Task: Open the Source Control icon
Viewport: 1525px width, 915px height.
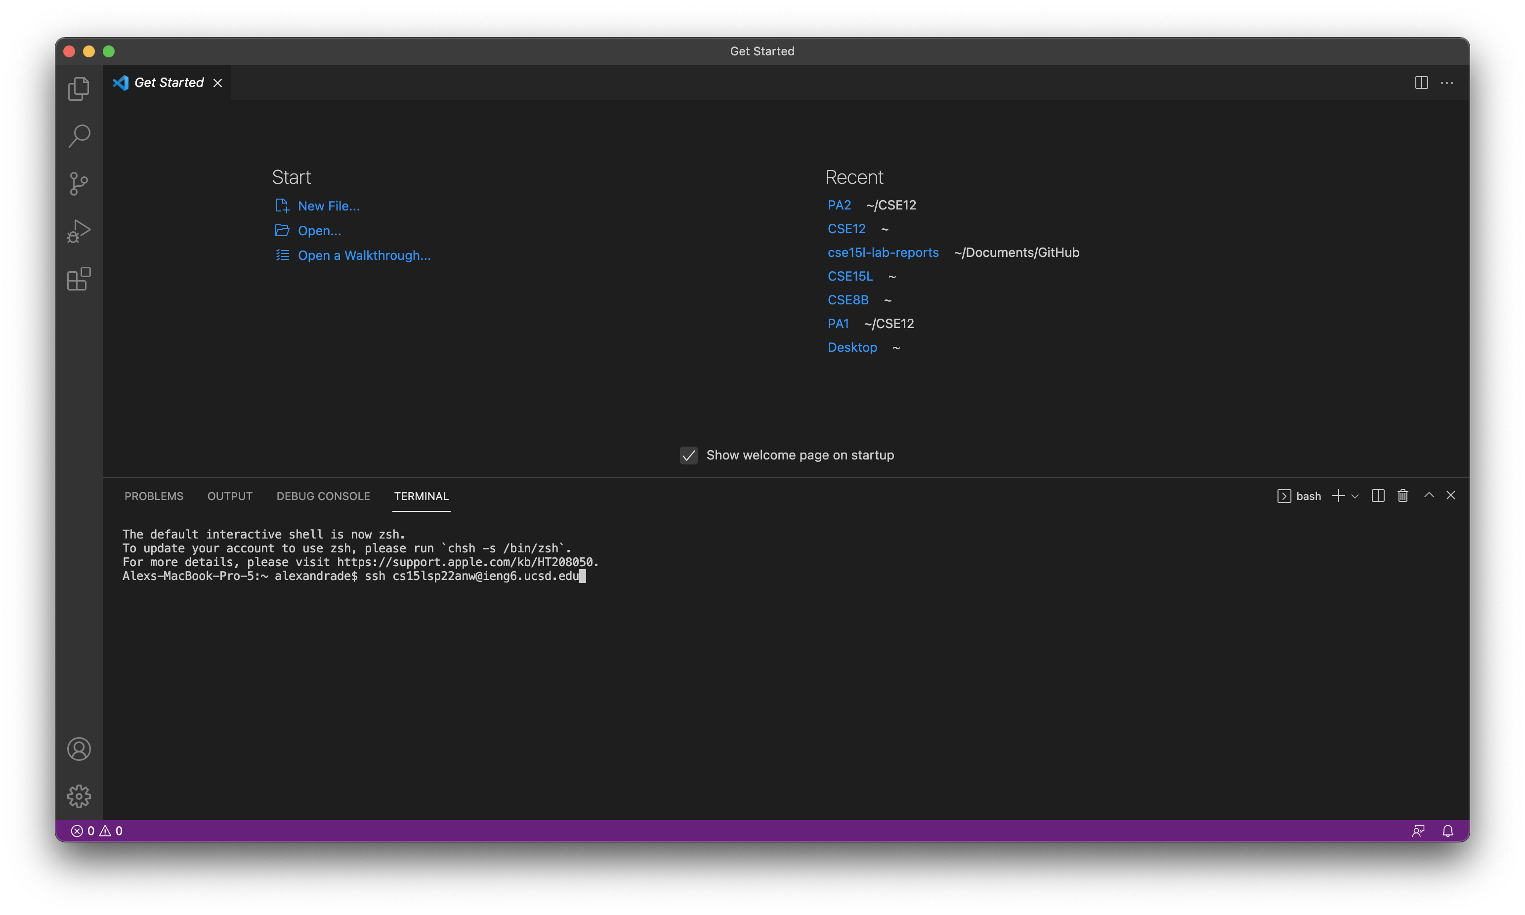Action: pyautogui.click(x=78, y=183)
